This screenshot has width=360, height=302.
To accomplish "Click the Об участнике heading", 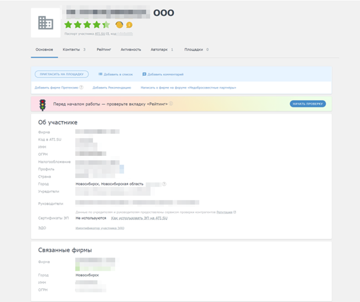I will (58, 122).
